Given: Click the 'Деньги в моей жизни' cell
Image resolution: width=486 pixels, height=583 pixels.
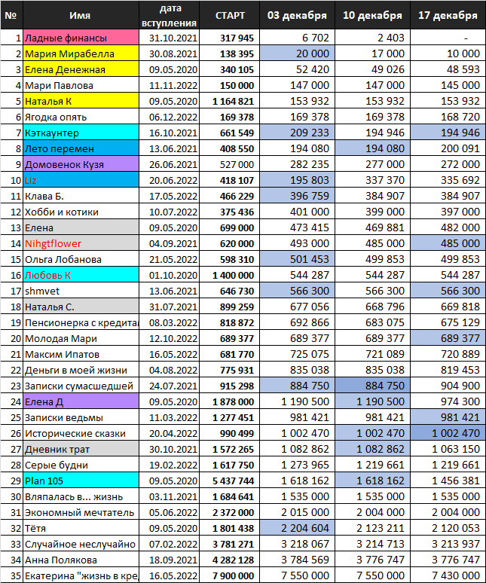Looking at the screenshot, I should (81, 370).
